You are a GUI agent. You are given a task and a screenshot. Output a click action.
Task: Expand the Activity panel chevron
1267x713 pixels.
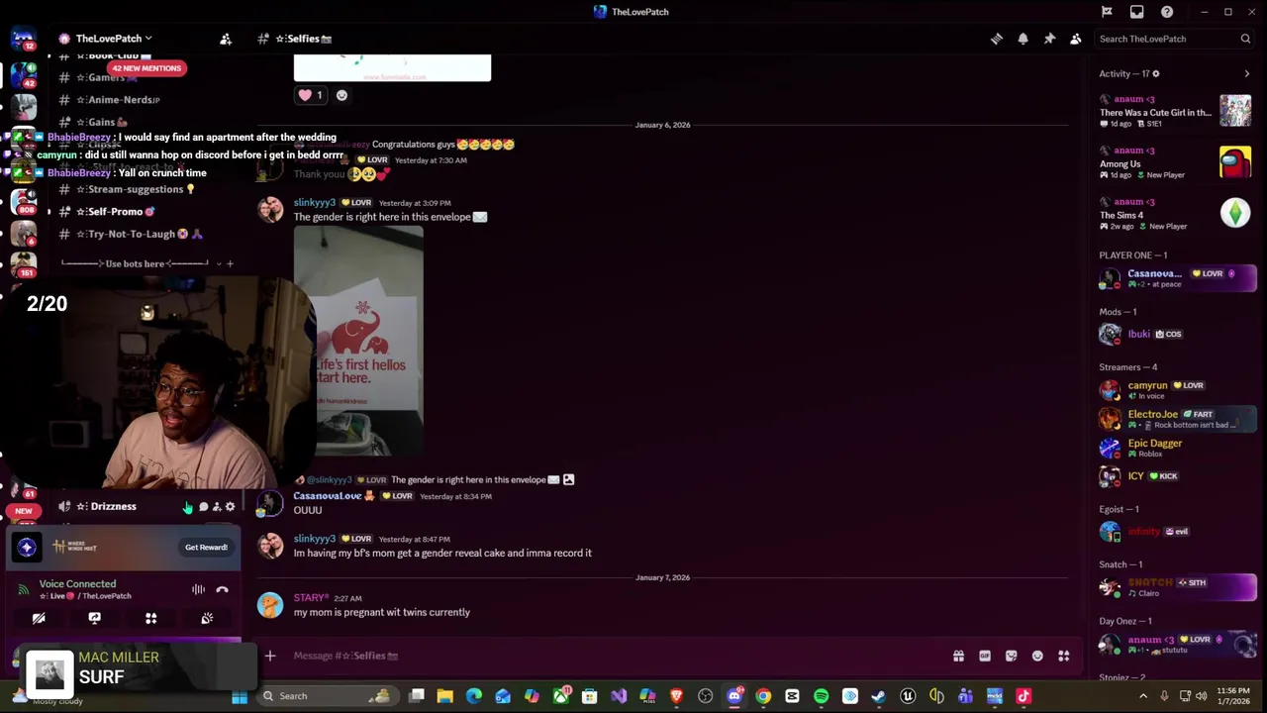click(x=1246, y=73)
